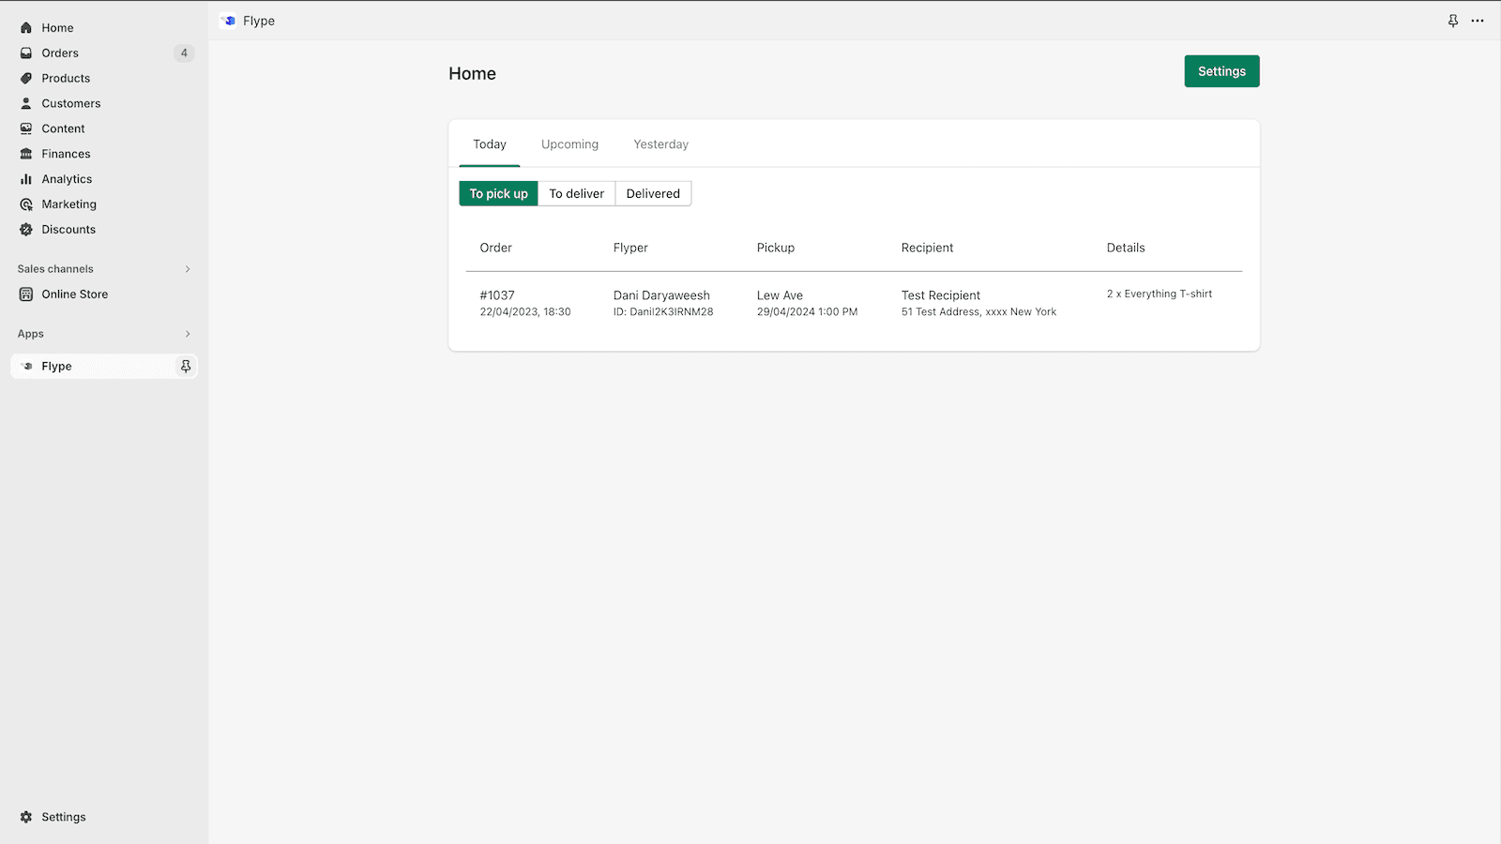Switch to the Yesterday tab
The height and width of the screenshot is (844, 1501).
[660, 144]
